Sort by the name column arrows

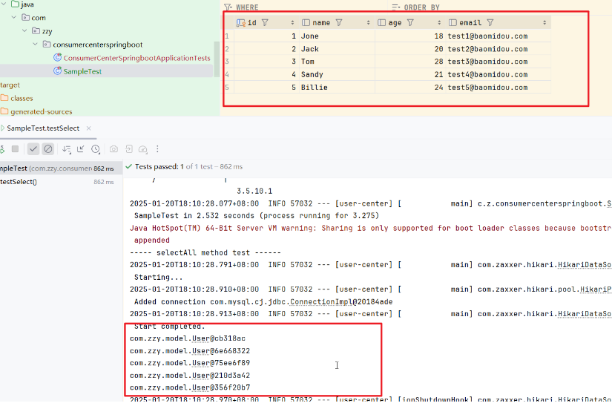[x=368, y=23]
